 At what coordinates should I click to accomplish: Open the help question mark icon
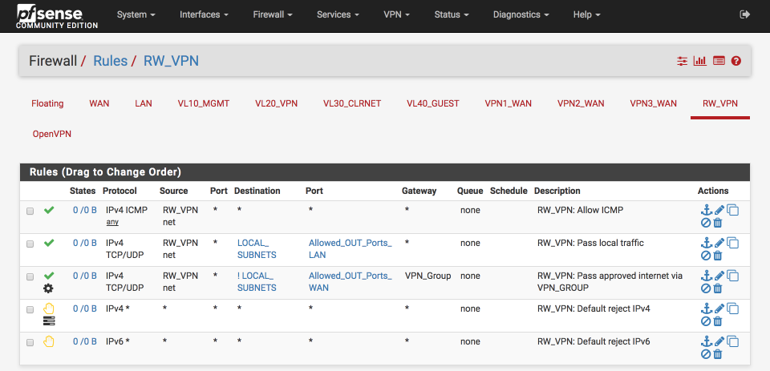pyautogui.click(x=736, y=61)
